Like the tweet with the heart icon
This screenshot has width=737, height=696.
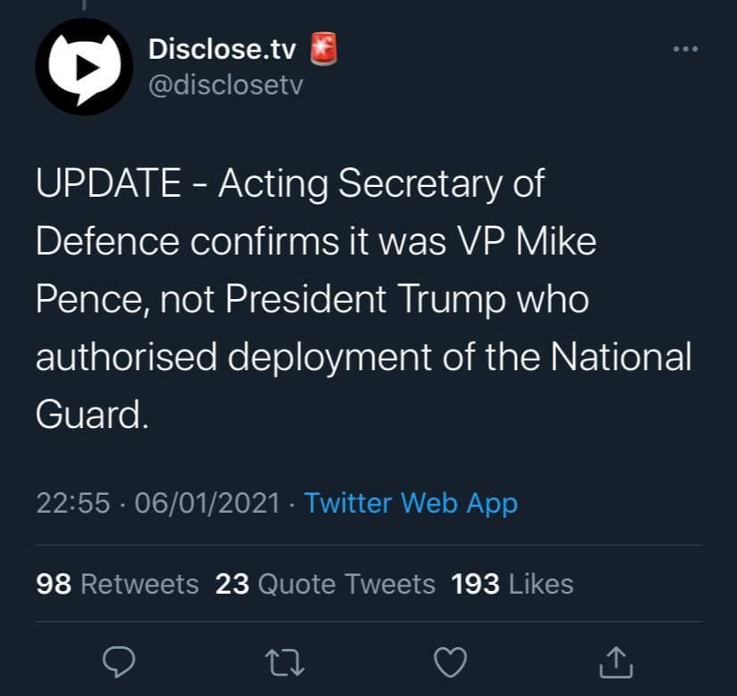point(450,660)
